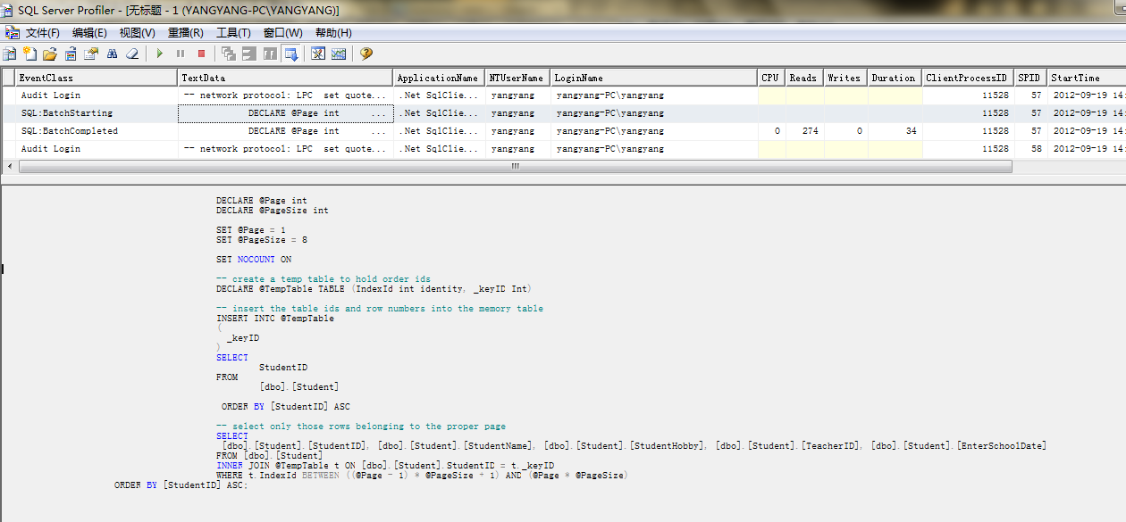Pause the selected trace

pyautogui.click(x=181, y=54)
